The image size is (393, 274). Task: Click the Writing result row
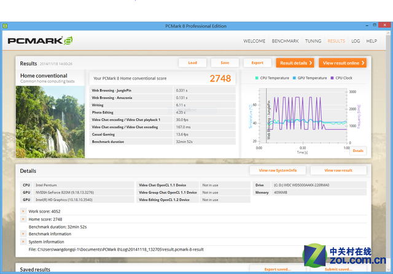(x=162, y=105)
